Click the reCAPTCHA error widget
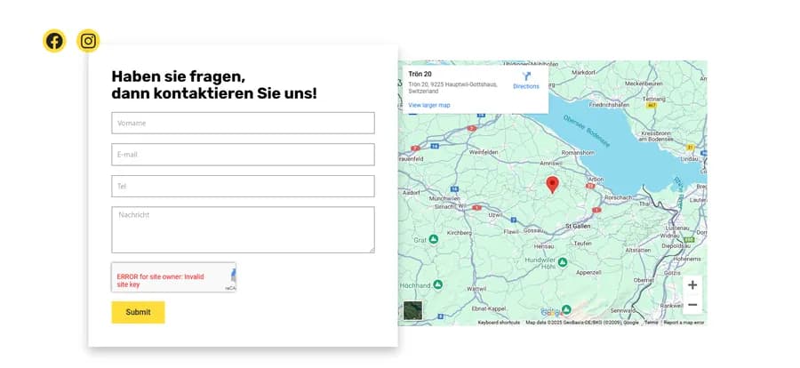This screenshot has height=368, width=800. pos(173,277)
